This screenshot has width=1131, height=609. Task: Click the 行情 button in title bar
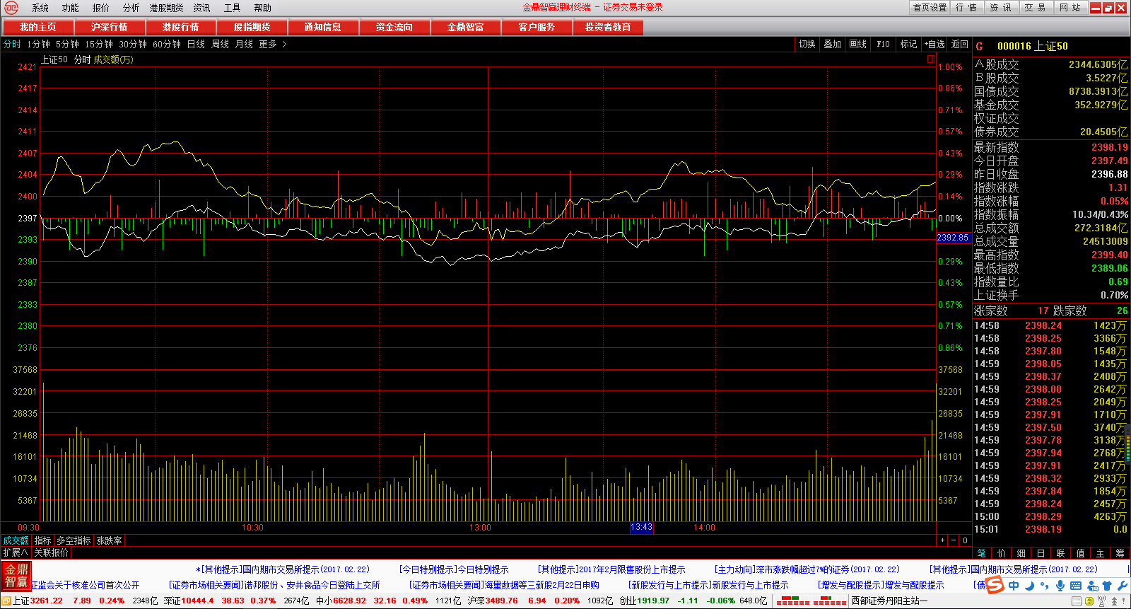click(x=966, y=8)
